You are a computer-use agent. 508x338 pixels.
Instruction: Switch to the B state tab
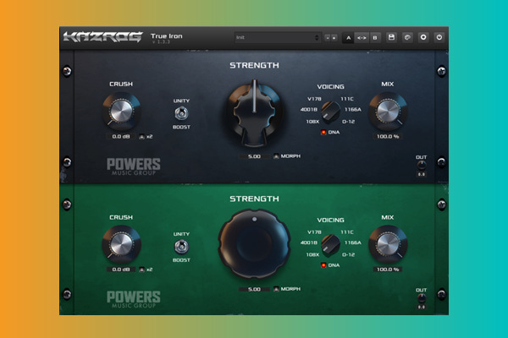[x=375, y=38]
